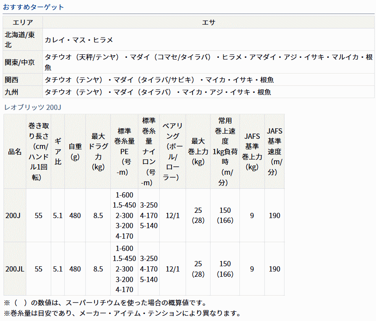Click the 8.5 drag value in 200JL row
Image resolution: width=376 pixels, height=321 pixels.
point(98,269)
